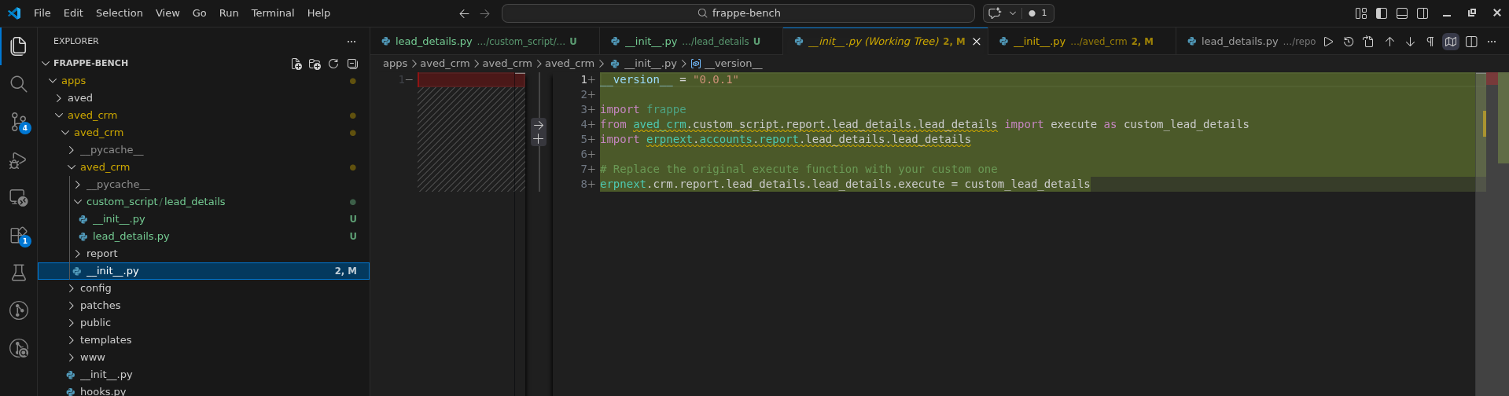Image resolution: width=1509 pixels, height=396 pixels.
Task: Expand the config folder
Action: point(95,288)
